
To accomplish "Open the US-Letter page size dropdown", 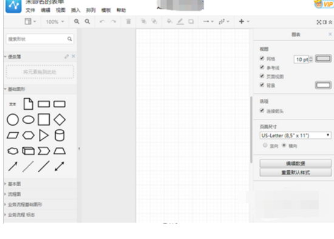I will click(x=295, y=135).
